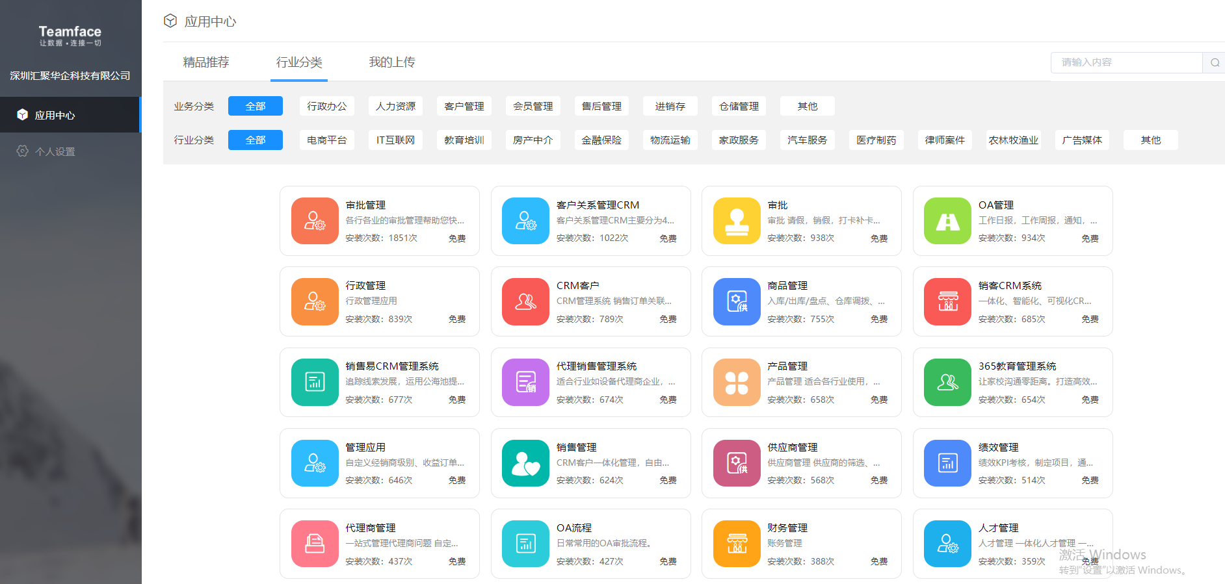The height and width of the screenshot is (584, 1225).
Task: Open the 我的上传 tab
Action: coord(391,62)
